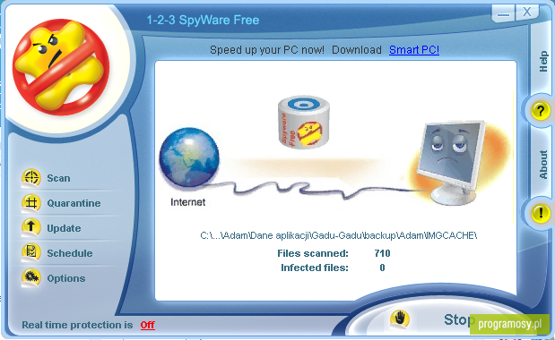Click the infected files value 0
This screenshot has height=340, width=555.
382,268
